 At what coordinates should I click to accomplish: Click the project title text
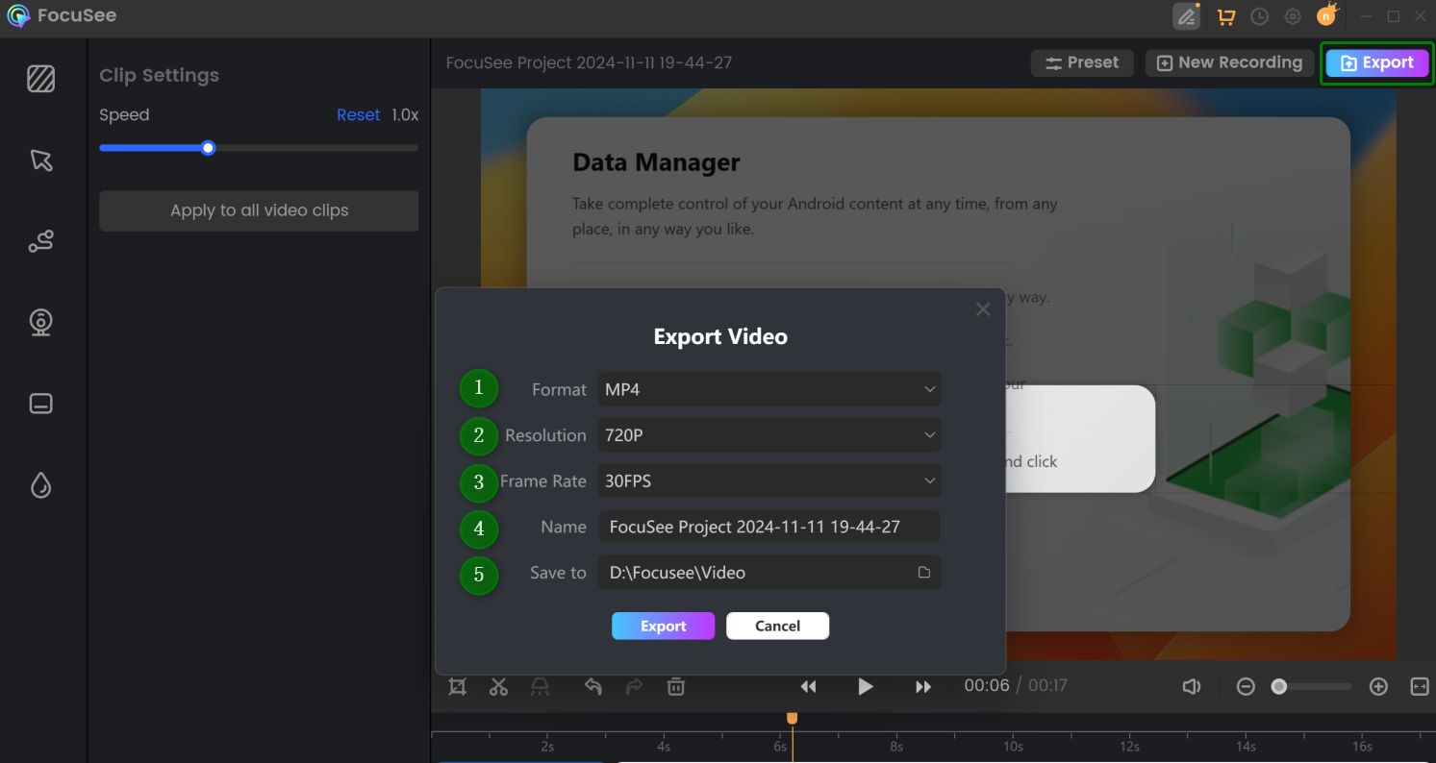(x=589, y=62)
